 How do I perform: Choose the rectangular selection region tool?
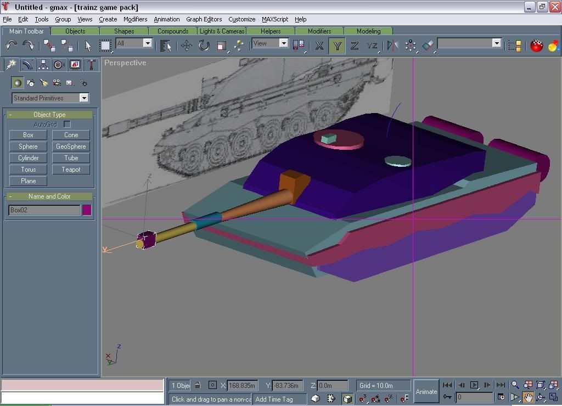[x=105, y=46]
